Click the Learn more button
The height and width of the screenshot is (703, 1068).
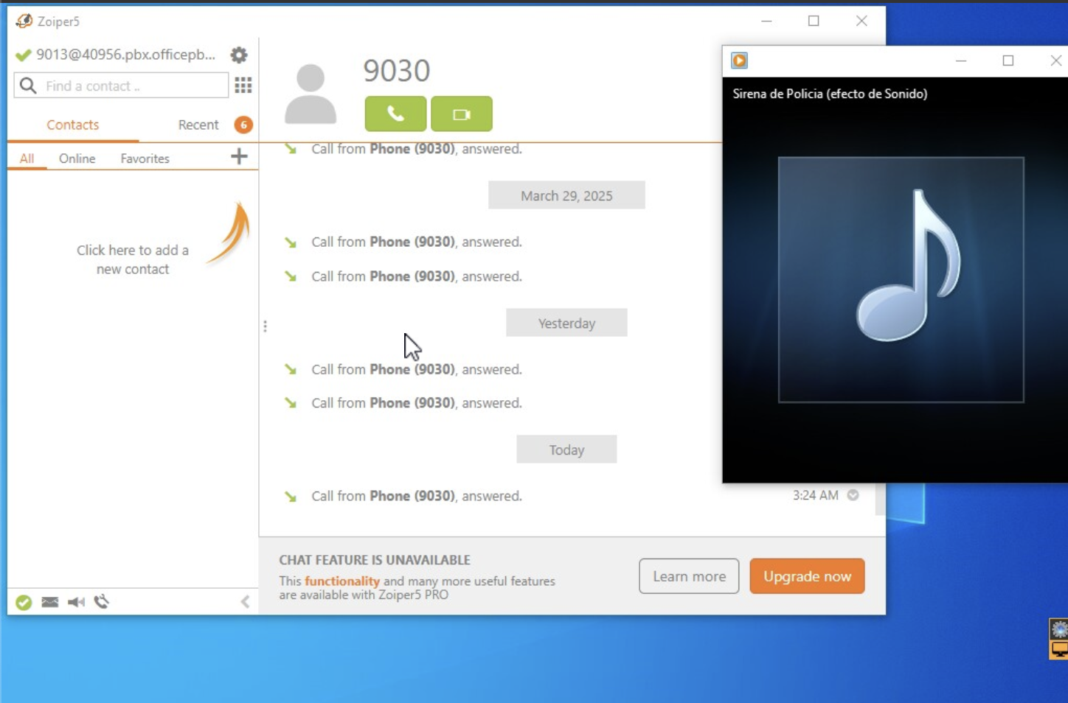(x=689, y=576)
